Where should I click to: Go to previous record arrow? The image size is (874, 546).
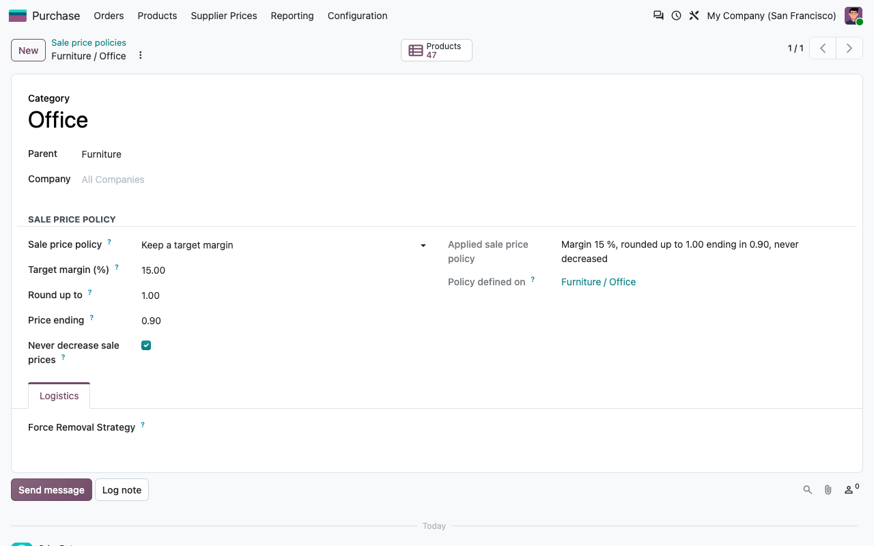coord(823,48)
